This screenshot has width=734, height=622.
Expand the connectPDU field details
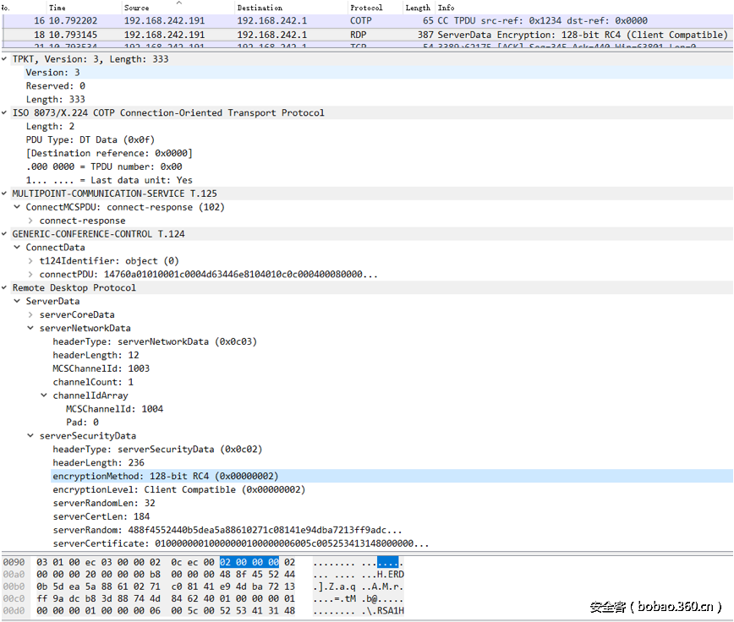[x=30, y=274]
